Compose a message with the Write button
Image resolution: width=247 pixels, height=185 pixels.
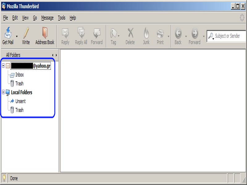click(x=26, y=36)
